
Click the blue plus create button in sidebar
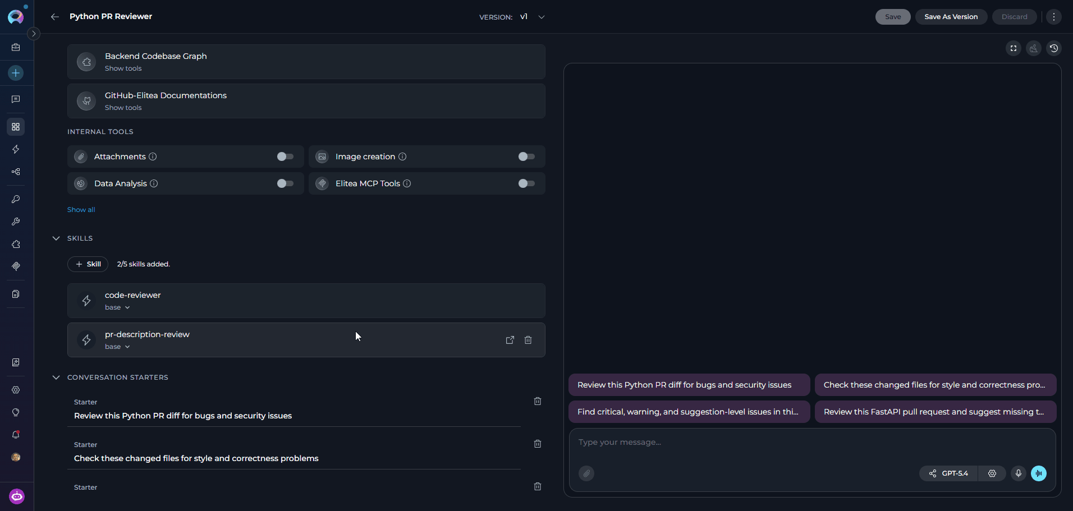(x=16, y=73)
